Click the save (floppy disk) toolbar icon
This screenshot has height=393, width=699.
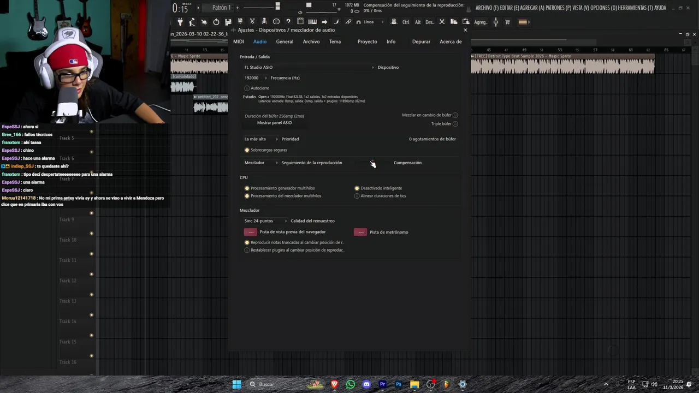(x=228, y=22)
